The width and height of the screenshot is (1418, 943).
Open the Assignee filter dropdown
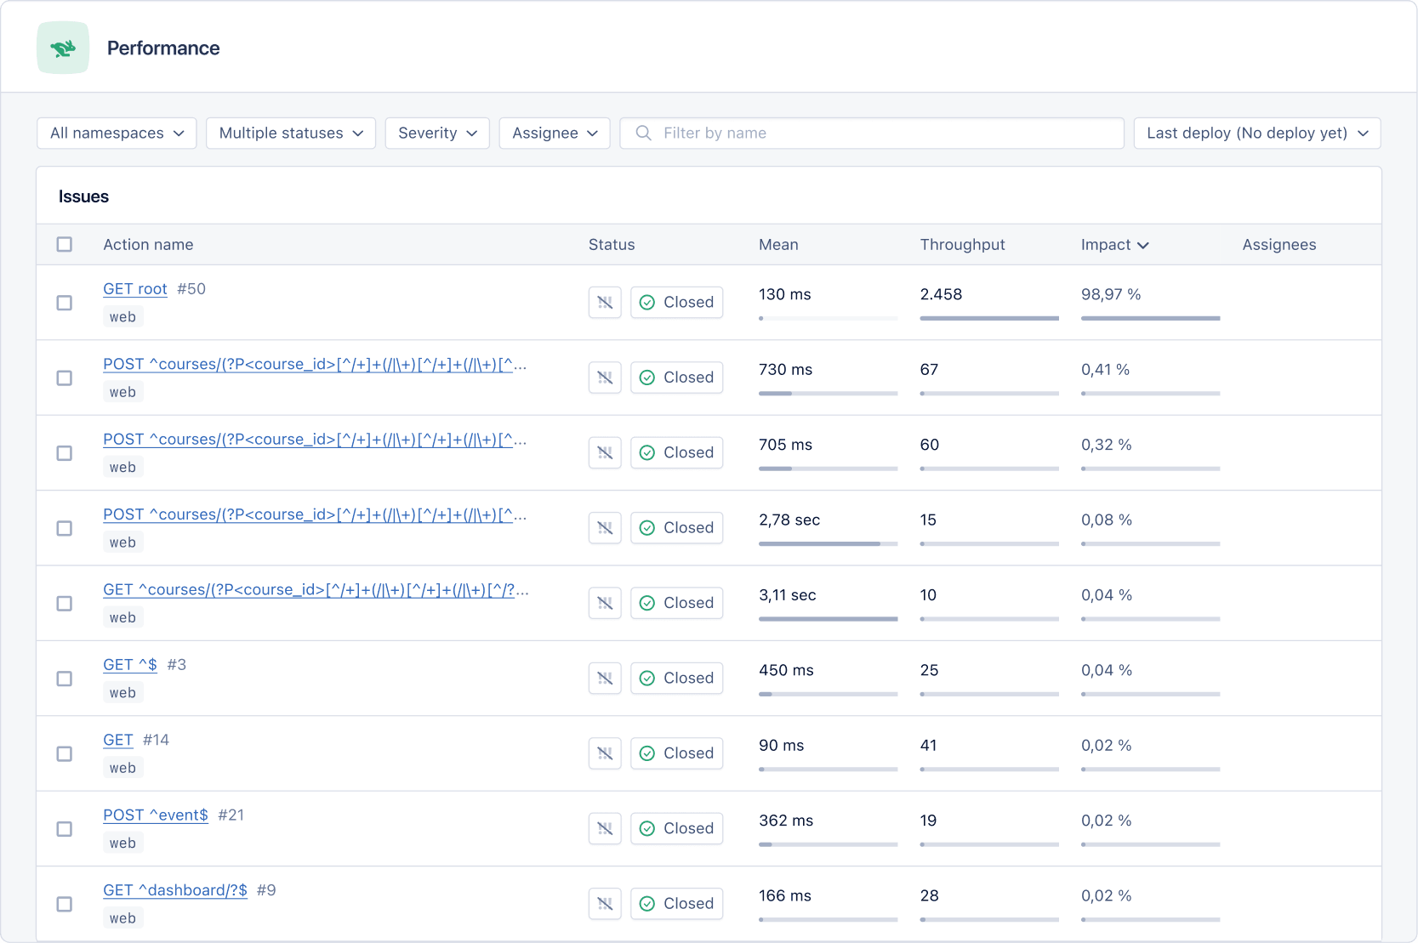pos(555,133)
